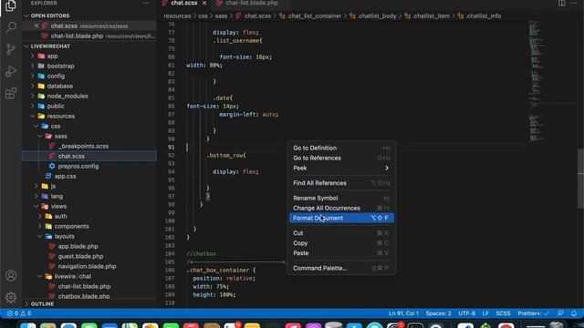Screen dimensions: 584x328
Task: Open chat-list.blade.php in livewire/chat
Action: tap(84, 287)
